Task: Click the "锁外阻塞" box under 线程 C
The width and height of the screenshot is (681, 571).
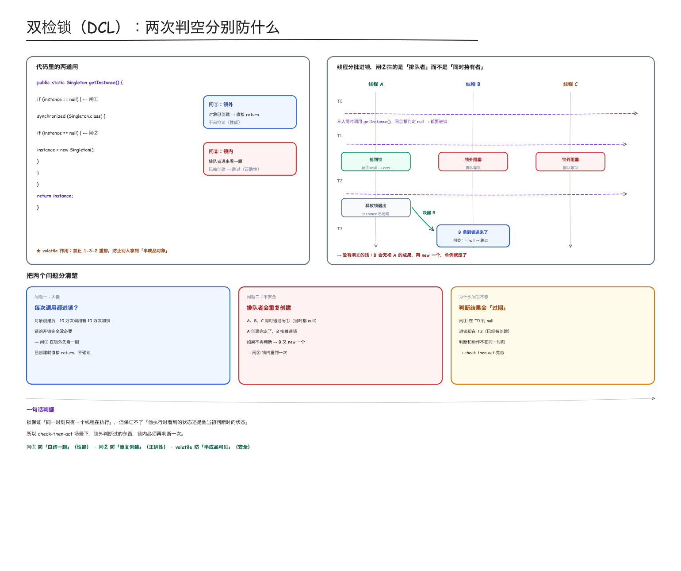Action: [x=570, y=162]
